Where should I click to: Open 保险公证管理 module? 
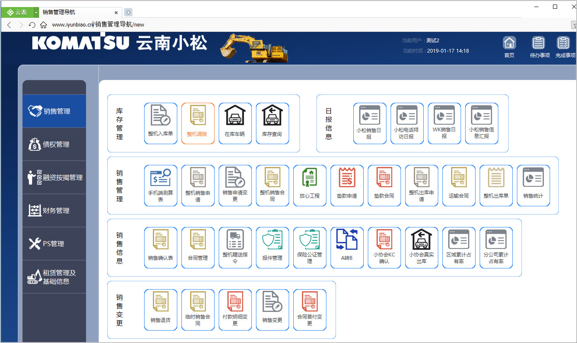310,248
